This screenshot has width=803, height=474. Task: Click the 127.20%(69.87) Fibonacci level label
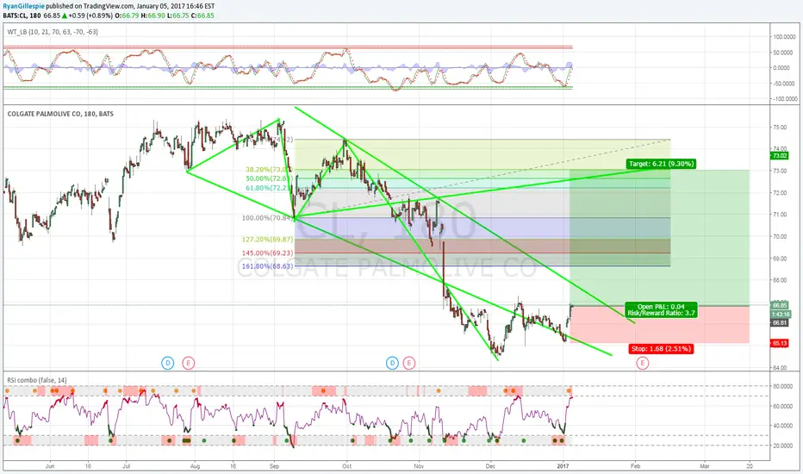pos(267,240)
